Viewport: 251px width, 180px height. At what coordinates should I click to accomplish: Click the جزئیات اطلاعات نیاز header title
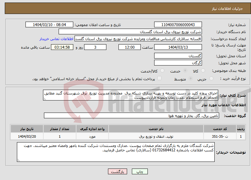tap(227, 9)
